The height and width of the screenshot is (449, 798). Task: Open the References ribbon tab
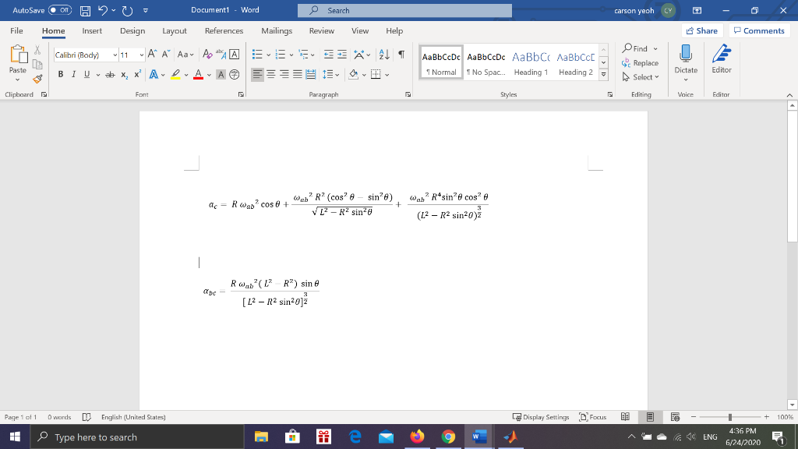pyautogui.click(x=224, y=31)
